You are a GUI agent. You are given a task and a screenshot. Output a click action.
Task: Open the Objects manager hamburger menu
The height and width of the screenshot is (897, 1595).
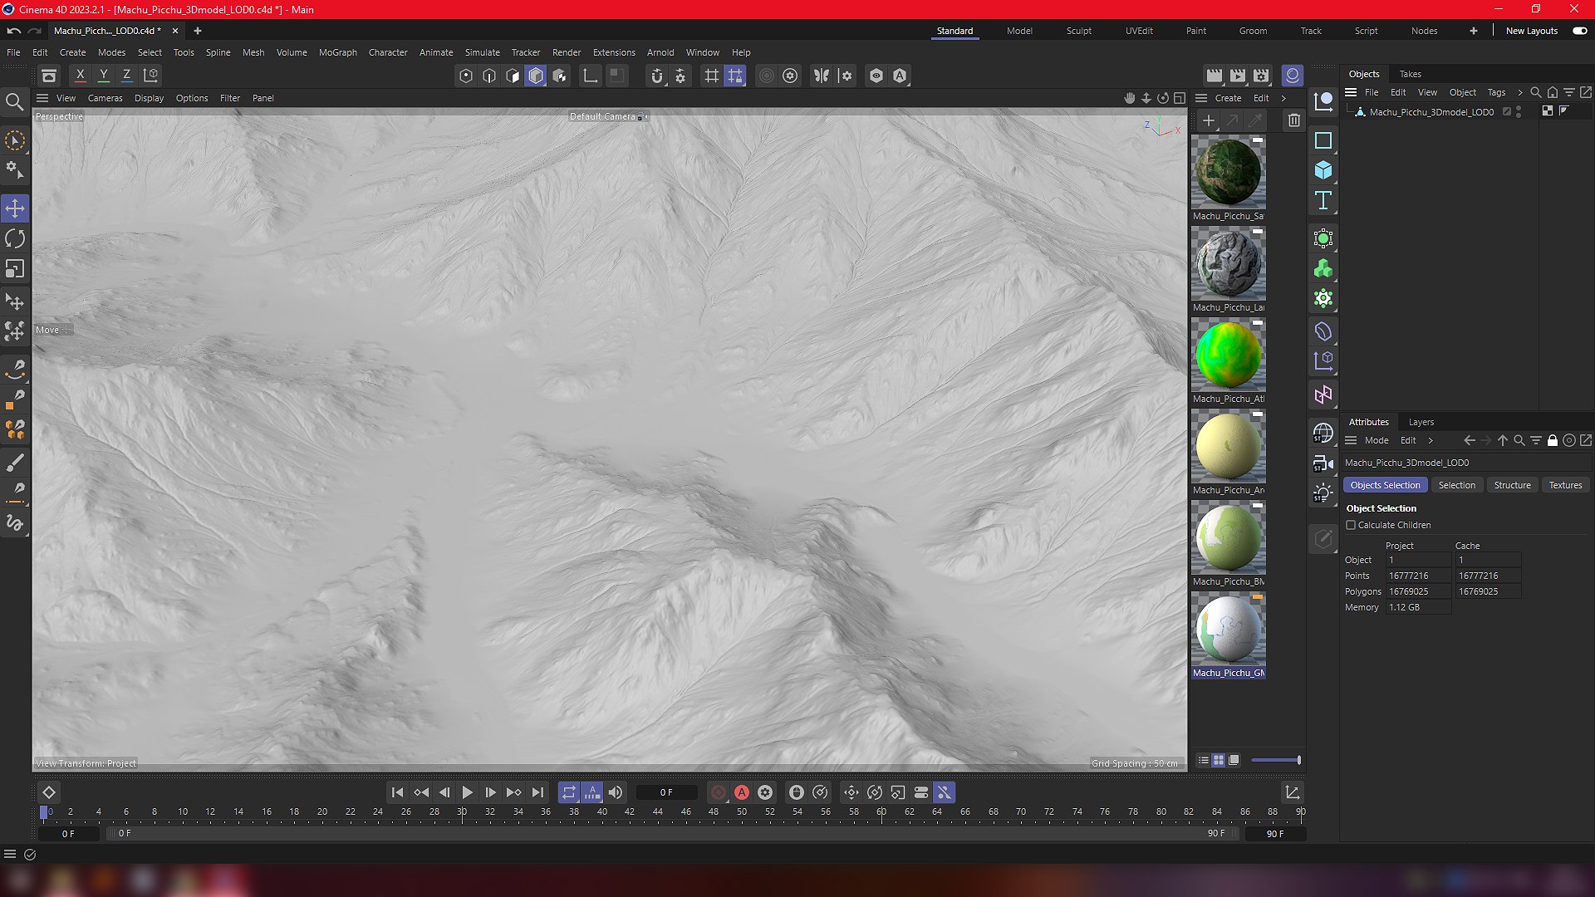coord(1351,92)
